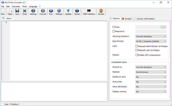Switch to the Options tab

tap(115, 19)
